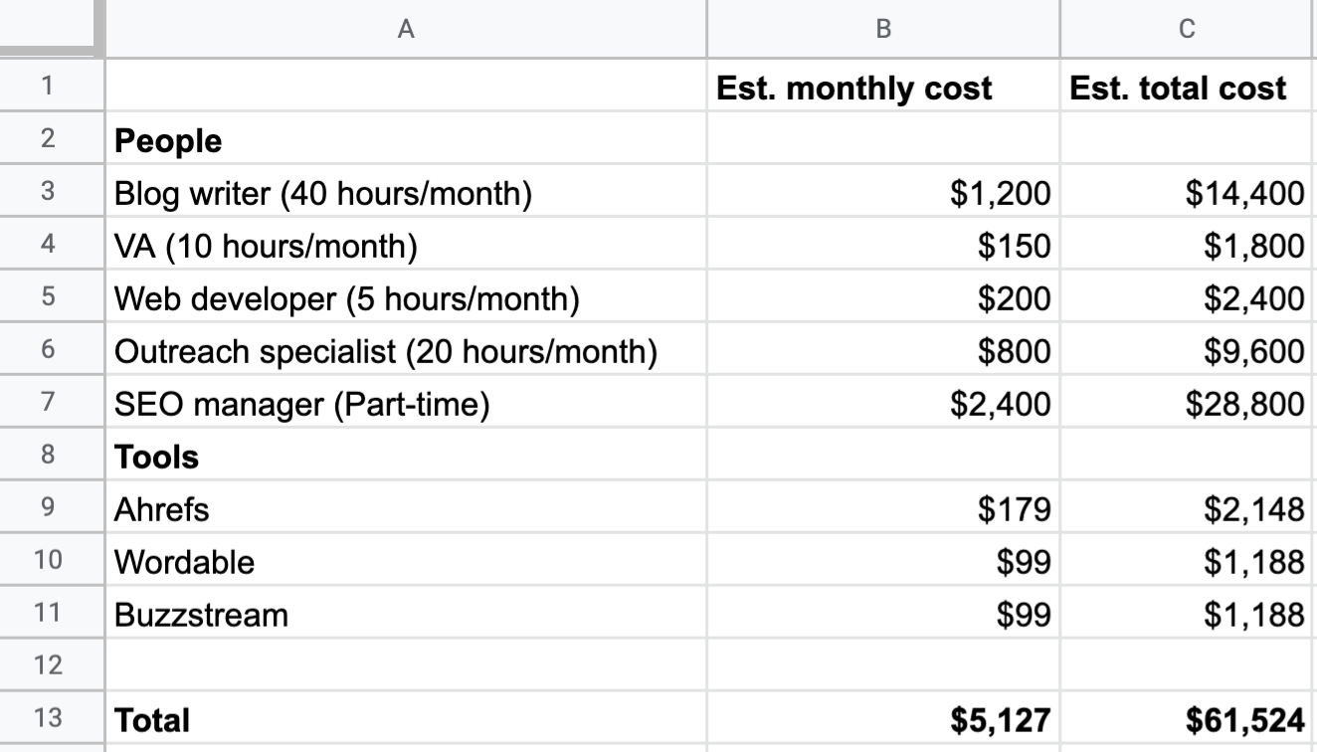
Task: Click the select-all corner box
Action: tap(50, 29)
